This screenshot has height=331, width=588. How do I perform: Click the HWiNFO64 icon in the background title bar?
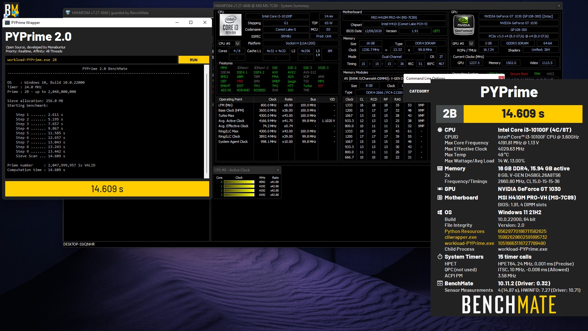[68, 13]
